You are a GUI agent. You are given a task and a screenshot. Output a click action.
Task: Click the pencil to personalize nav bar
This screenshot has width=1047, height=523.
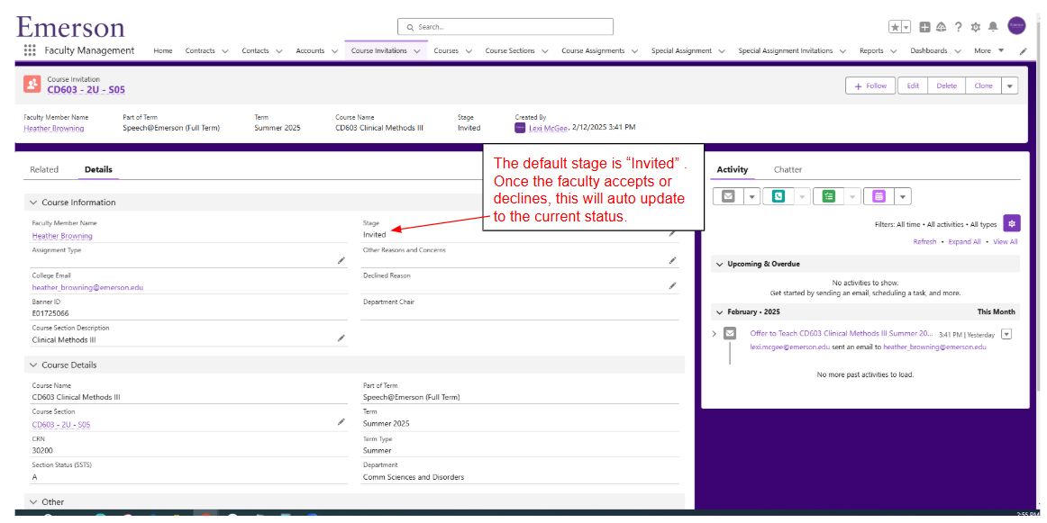coord(1023,50)
